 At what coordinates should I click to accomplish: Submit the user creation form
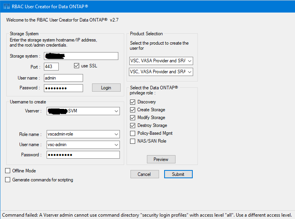click(x=178, y=174)
